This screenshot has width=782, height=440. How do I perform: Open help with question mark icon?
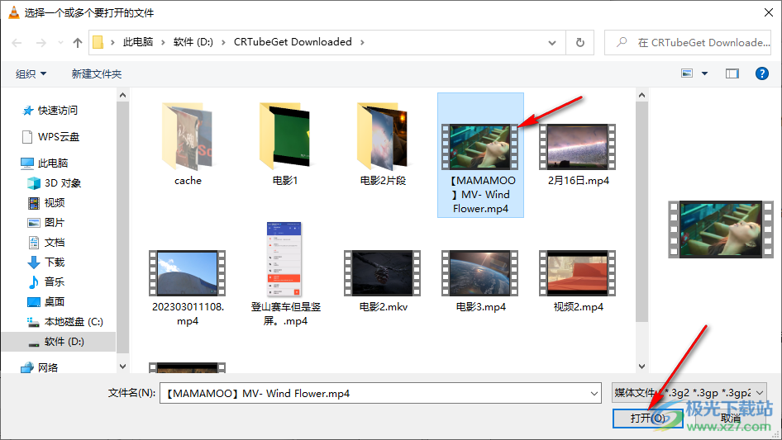(762, 73)
